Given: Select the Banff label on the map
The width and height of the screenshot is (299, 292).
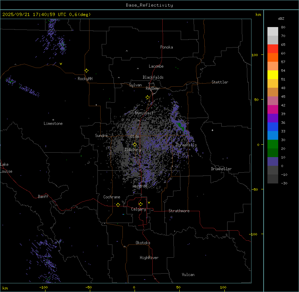Looking at the screenshot, I should 43,197.
